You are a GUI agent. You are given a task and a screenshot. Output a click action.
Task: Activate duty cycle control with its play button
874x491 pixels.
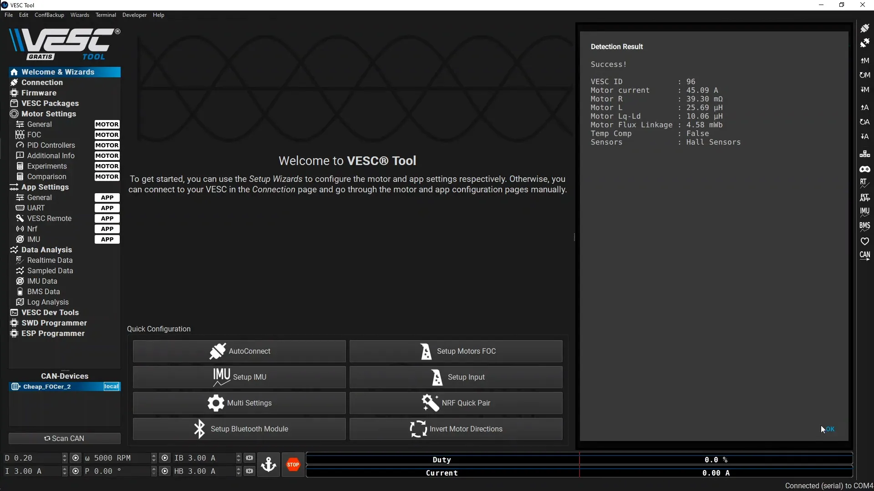click(76, 458)
